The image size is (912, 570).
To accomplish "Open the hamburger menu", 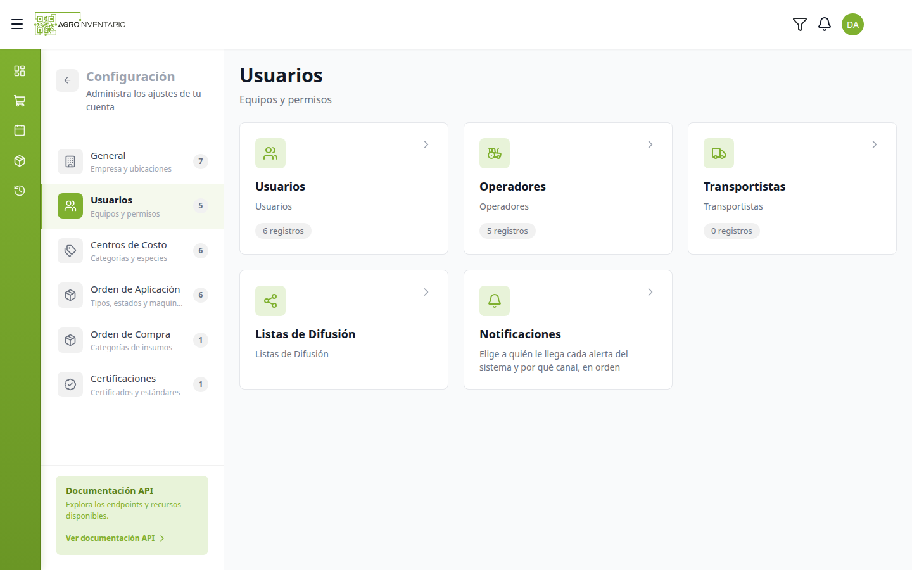I will click(17, 24).
